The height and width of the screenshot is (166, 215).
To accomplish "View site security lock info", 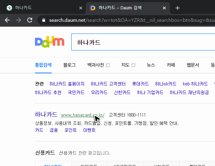I will (x=44, y=20).
